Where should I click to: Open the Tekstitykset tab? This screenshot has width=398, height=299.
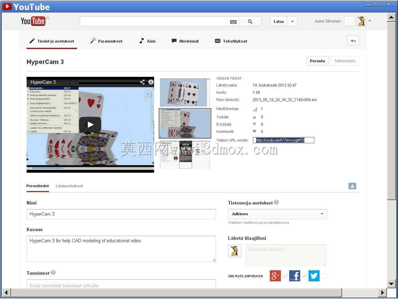click(231, 41)
